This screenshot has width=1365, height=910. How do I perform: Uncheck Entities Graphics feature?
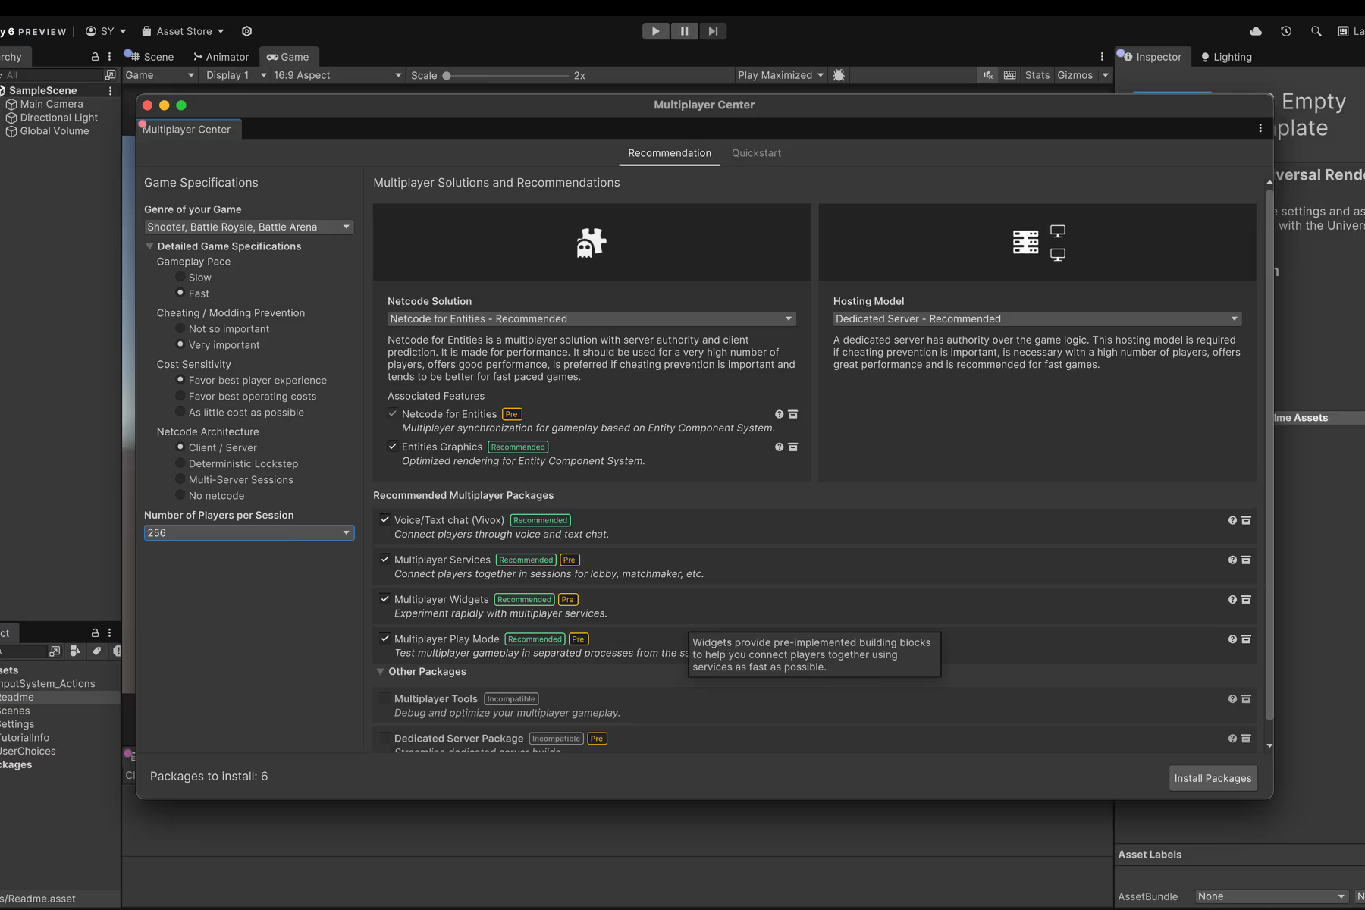pos(393,447)
